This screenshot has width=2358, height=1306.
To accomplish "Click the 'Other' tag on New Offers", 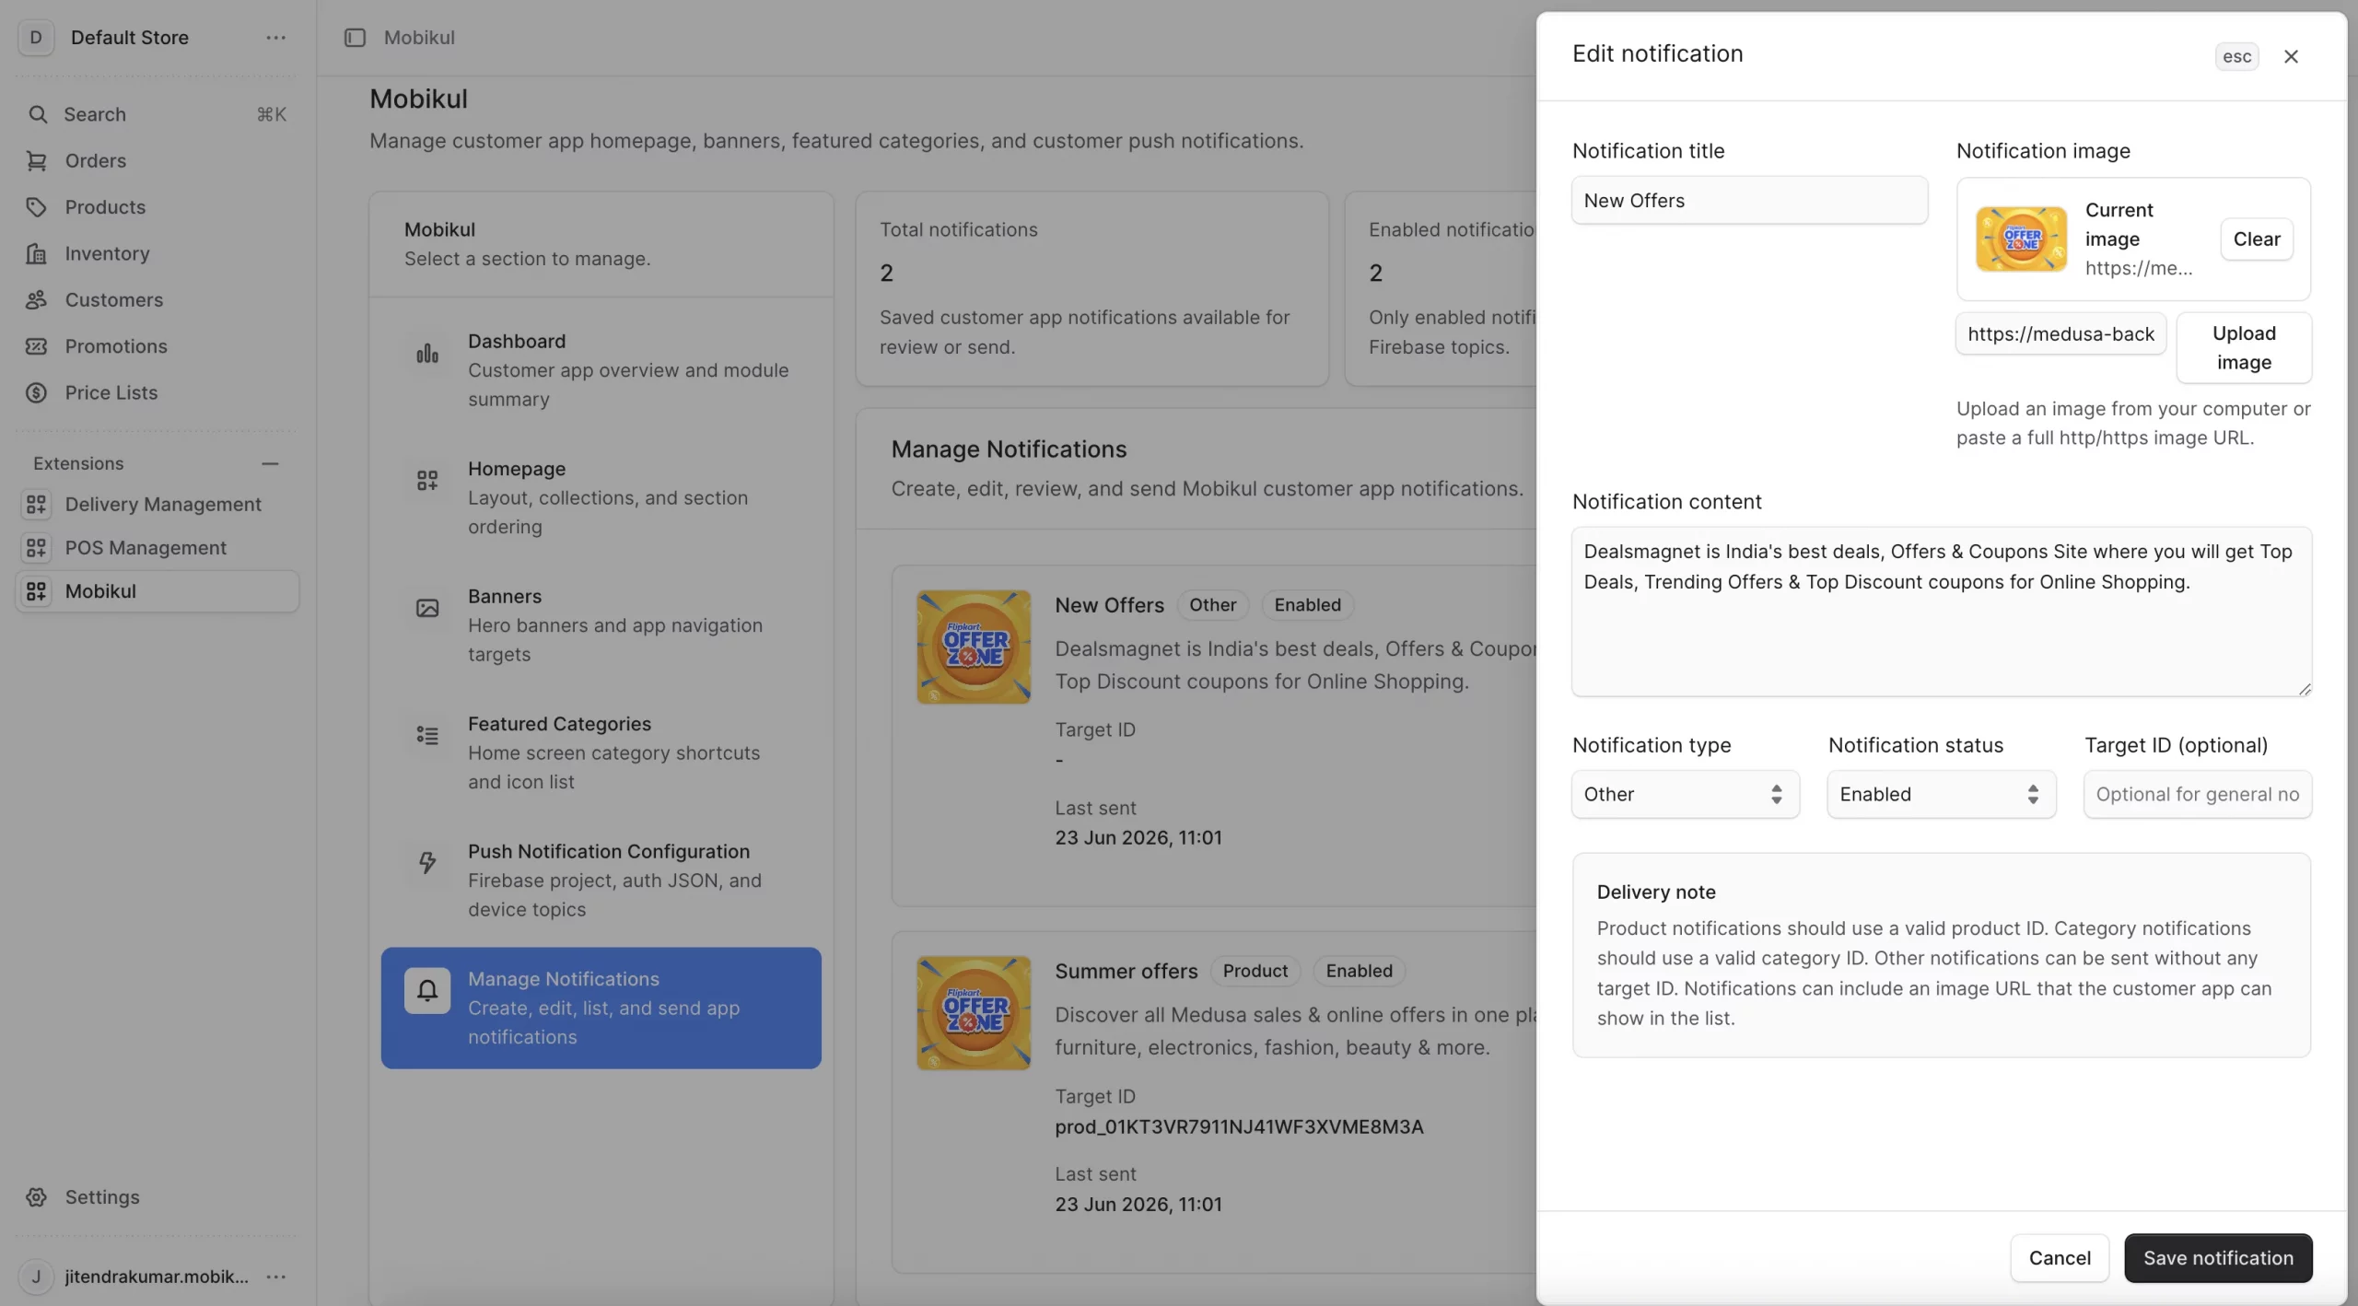I will pyautogui.click(x=1212, y=605).
